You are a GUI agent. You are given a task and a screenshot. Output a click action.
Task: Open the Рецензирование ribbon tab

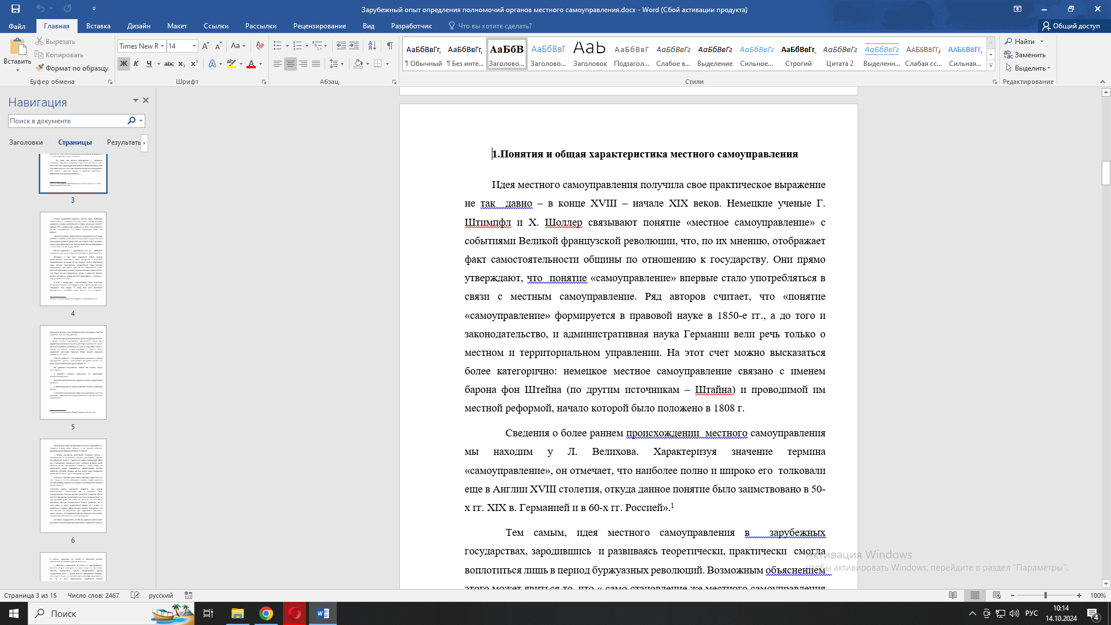click(x=319, y=26)
